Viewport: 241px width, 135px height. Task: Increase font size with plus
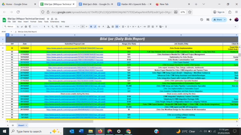(x=87, y=27)
